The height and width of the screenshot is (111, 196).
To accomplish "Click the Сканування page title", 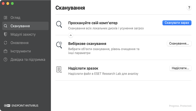I will [70, 8].
